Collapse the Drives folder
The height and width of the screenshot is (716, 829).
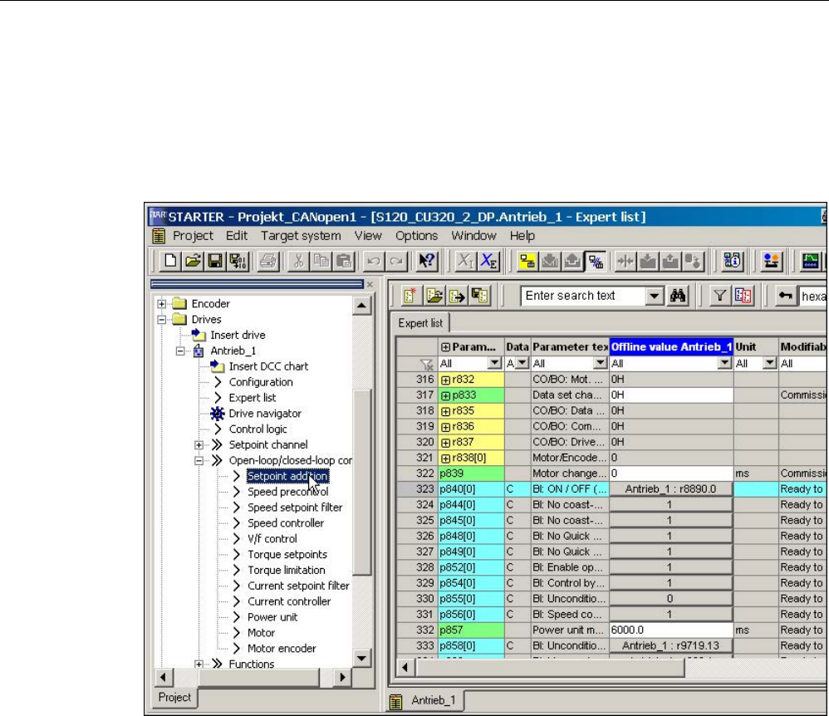tap(162, 320)
